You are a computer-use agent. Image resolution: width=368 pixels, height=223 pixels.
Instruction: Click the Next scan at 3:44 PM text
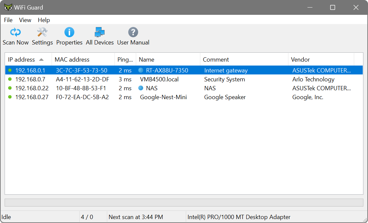135,217
